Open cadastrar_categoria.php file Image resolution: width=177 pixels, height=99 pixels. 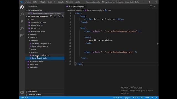(x=41, y=43)
